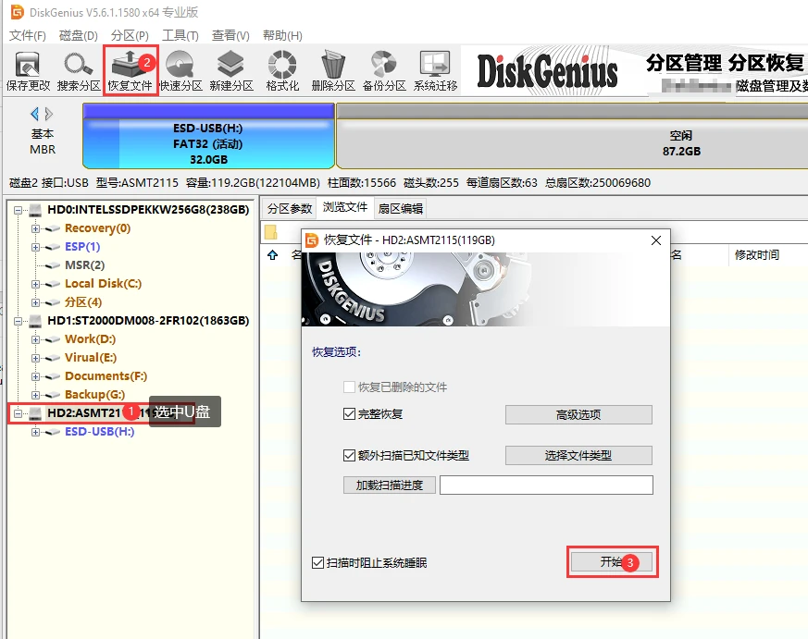Expand the Local Disk(C:) node
This screenshot has width=808, height=639.
tap(35, 284)
